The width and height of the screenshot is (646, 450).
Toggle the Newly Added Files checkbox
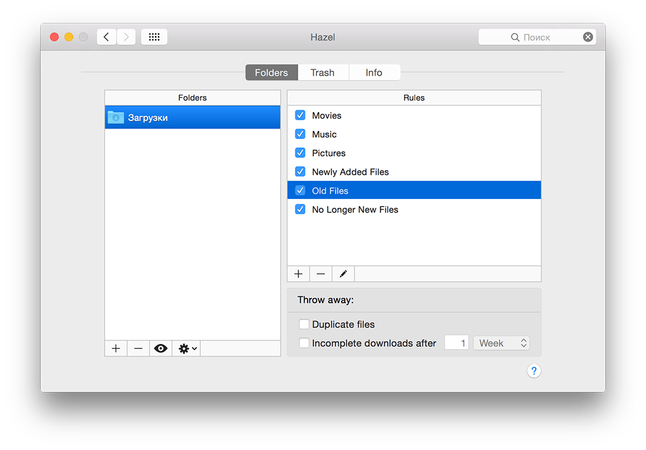(x=300, y=172)
